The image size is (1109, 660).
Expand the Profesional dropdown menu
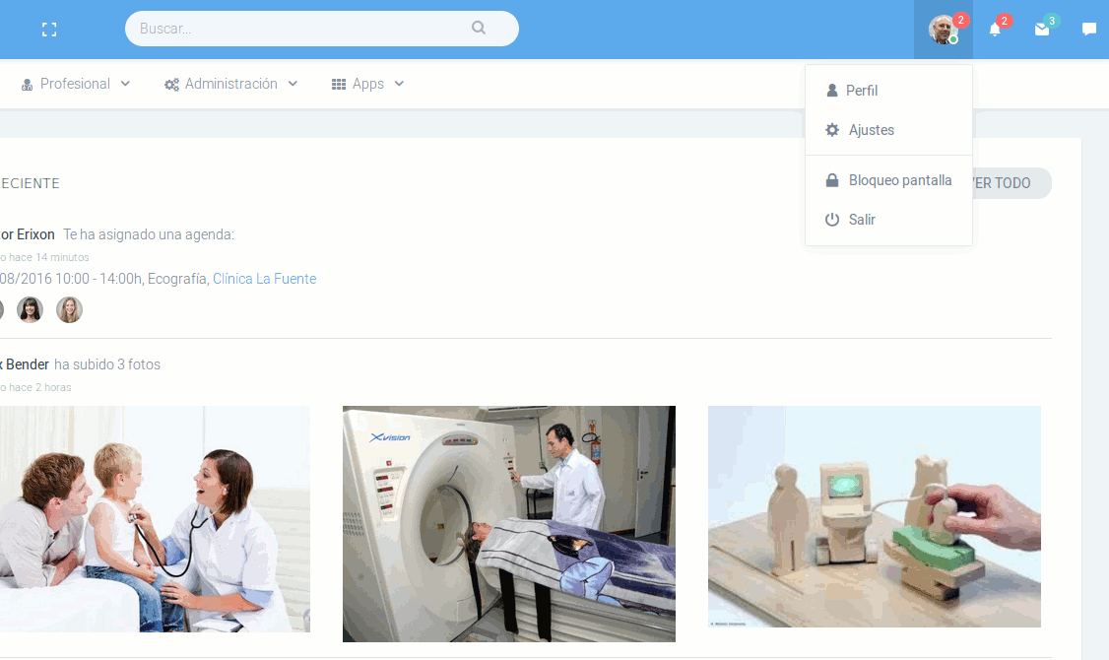[76, 84]
